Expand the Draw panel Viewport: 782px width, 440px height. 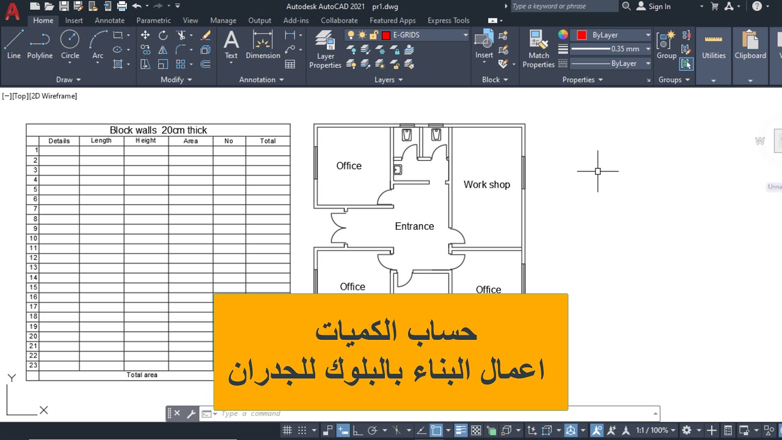68,79
